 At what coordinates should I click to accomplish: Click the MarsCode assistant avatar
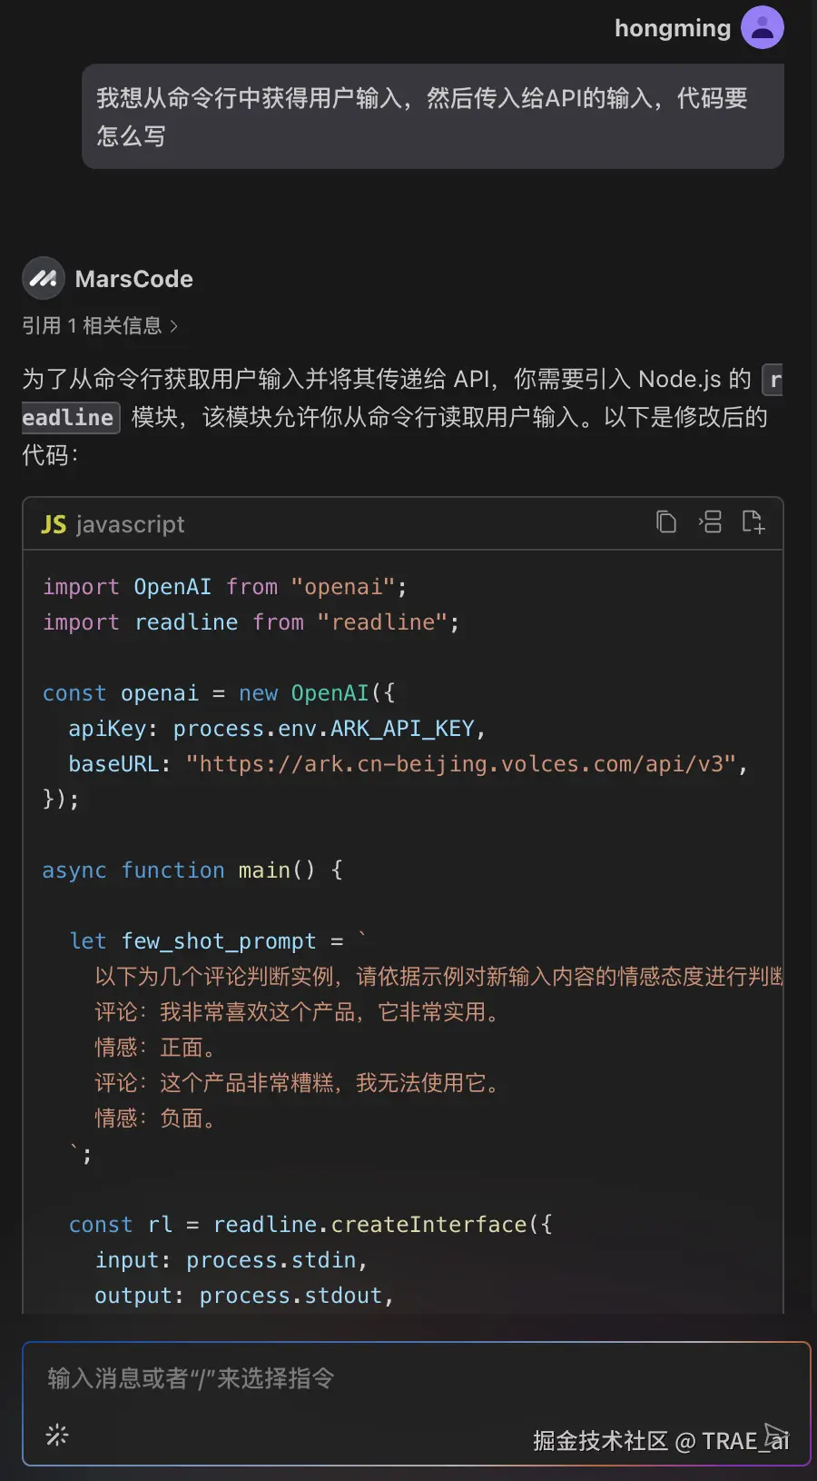(x=43, y=278)
